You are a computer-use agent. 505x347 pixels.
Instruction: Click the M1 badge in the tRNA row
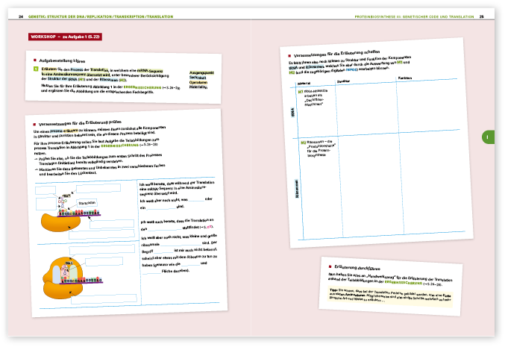coord(301,90)
